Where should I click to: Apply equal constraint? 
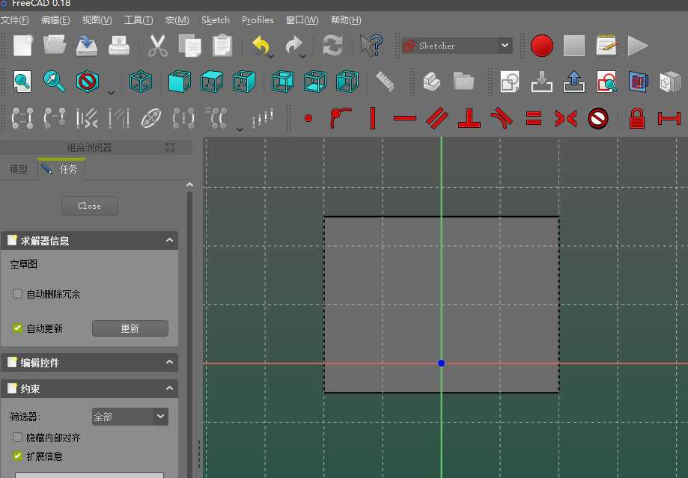[x=534, y=118]
